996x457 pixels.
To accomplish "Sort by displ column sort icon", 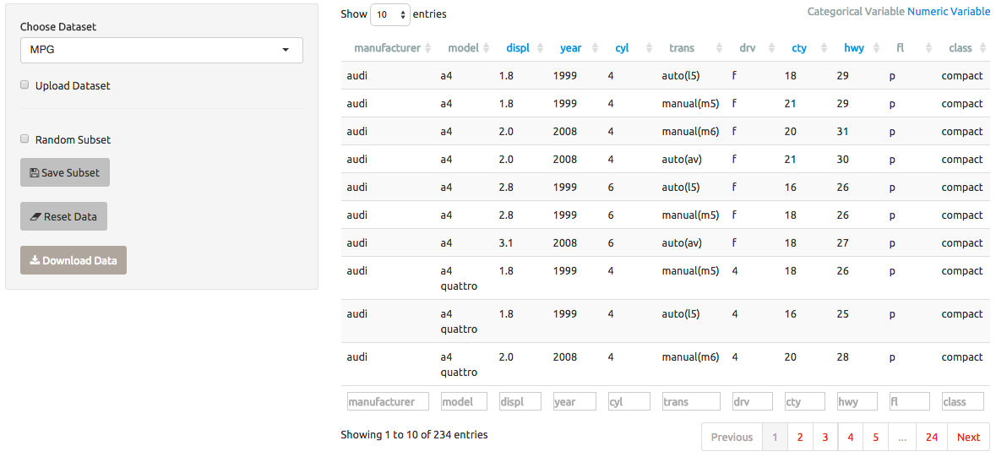I will [540, 47].
